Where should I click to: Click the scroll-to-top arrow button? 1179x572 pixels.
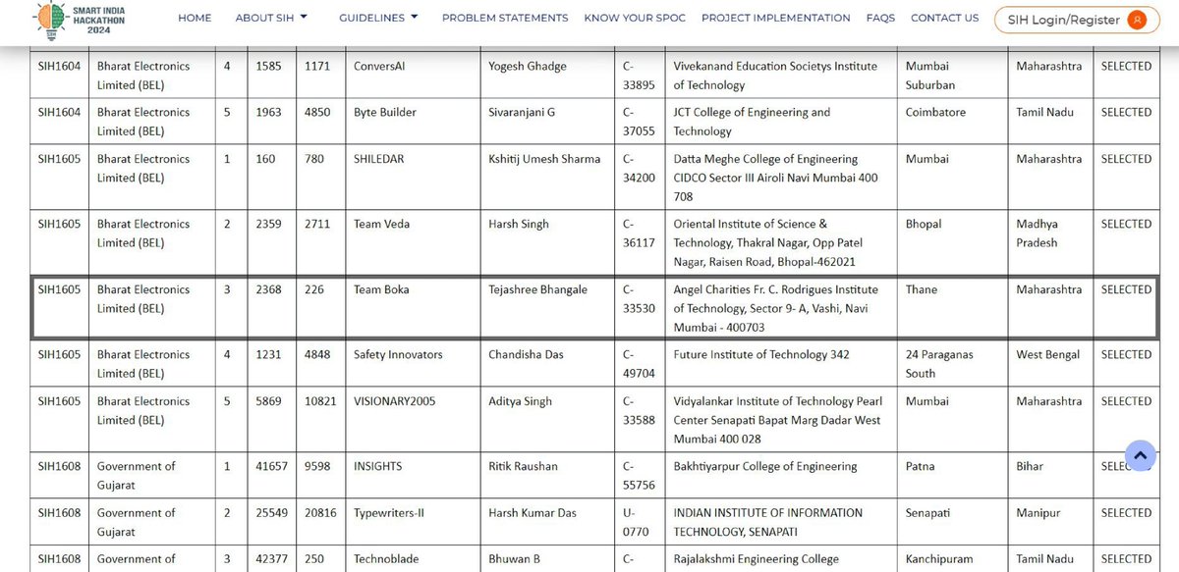click(x=1140, y=455)
